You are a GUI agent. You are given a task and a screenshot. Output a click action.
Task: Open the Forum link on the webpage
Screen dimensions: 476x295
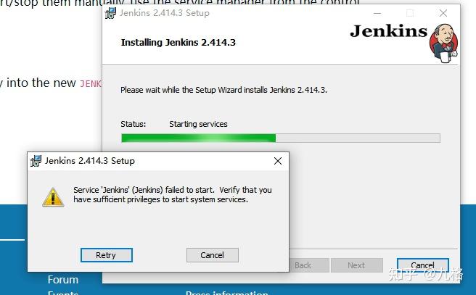coord(63,280)
